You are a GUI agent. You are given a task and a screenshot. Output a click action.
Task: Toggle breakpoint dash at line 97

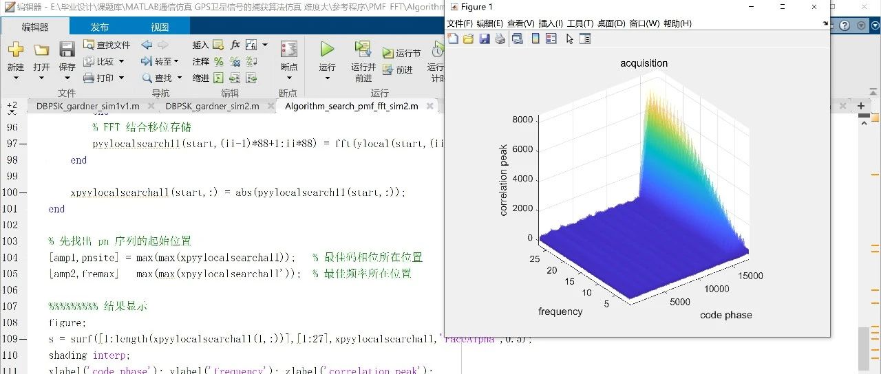(23, 144)
